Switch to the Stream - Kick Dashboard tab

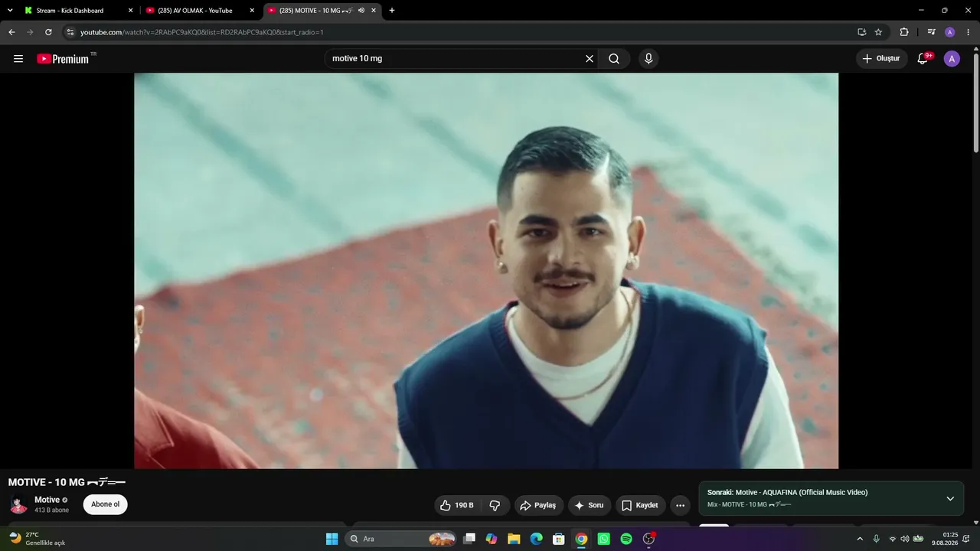point(79,11)
